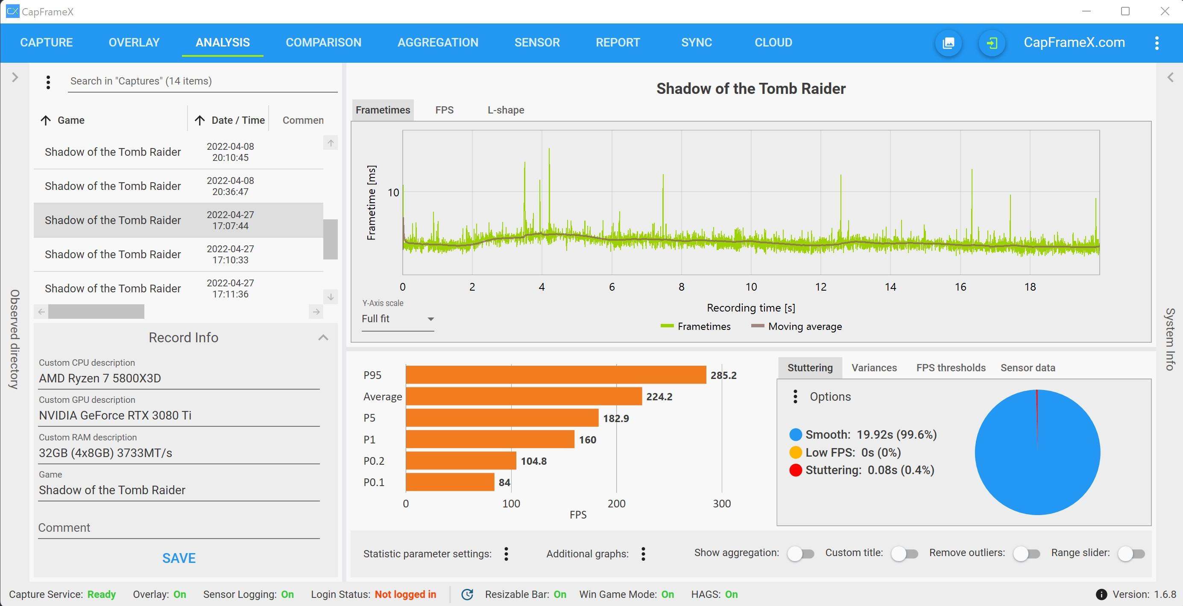
Task: Open the CapFrameX.com link
Action: pos(1074,43)
